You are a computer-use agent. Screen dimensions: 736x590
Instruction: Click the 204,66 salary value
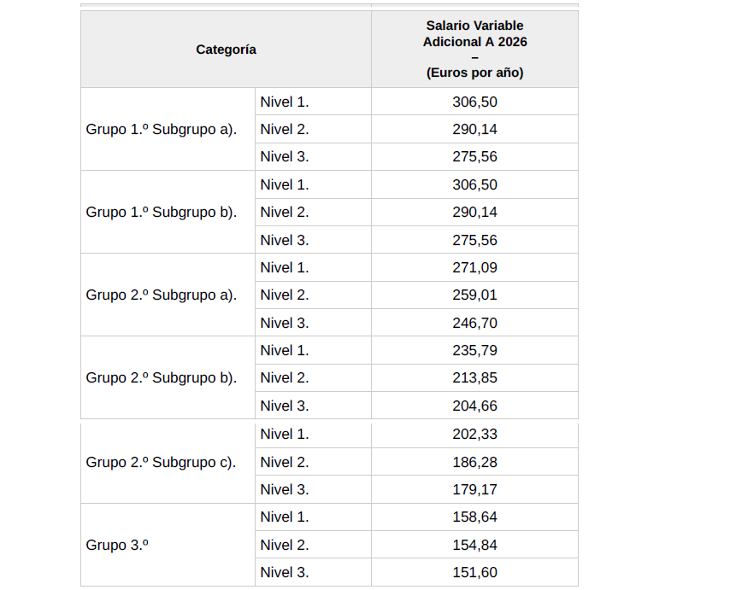pyautogui.click(x=474, y=406)
